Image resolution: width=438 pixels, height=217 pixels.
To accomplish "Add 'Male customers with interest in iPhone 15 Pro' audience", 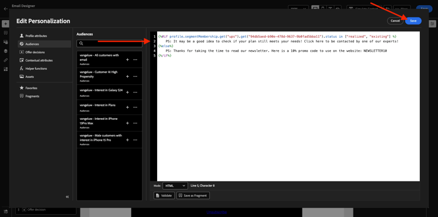I will 127,140.
